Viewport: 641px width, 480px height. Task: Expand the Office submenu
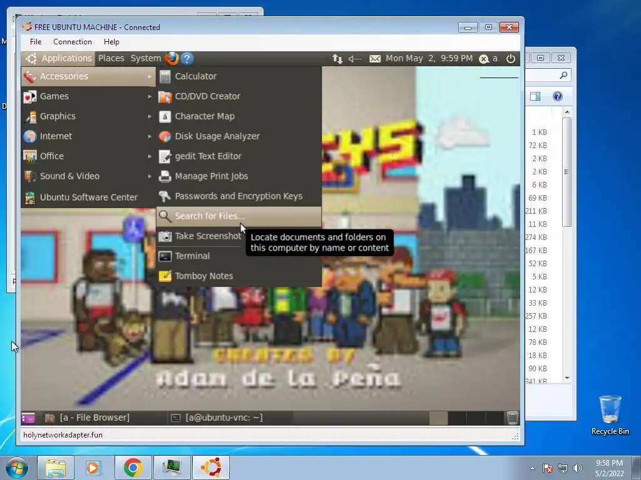88,156
